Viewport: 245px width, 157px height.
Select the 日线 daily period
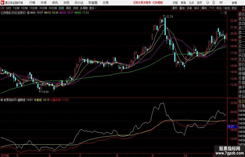pos(61,8)
